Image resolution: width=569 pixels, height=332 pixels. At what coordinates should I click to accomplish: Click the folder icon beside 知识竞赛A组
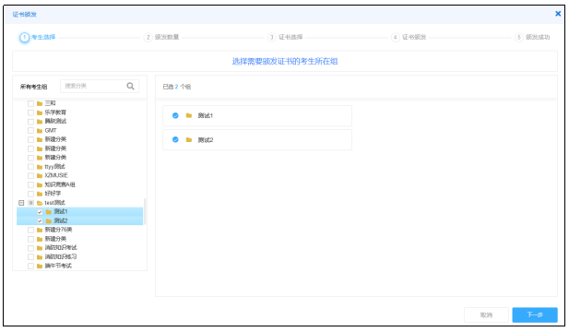(40, 184)
